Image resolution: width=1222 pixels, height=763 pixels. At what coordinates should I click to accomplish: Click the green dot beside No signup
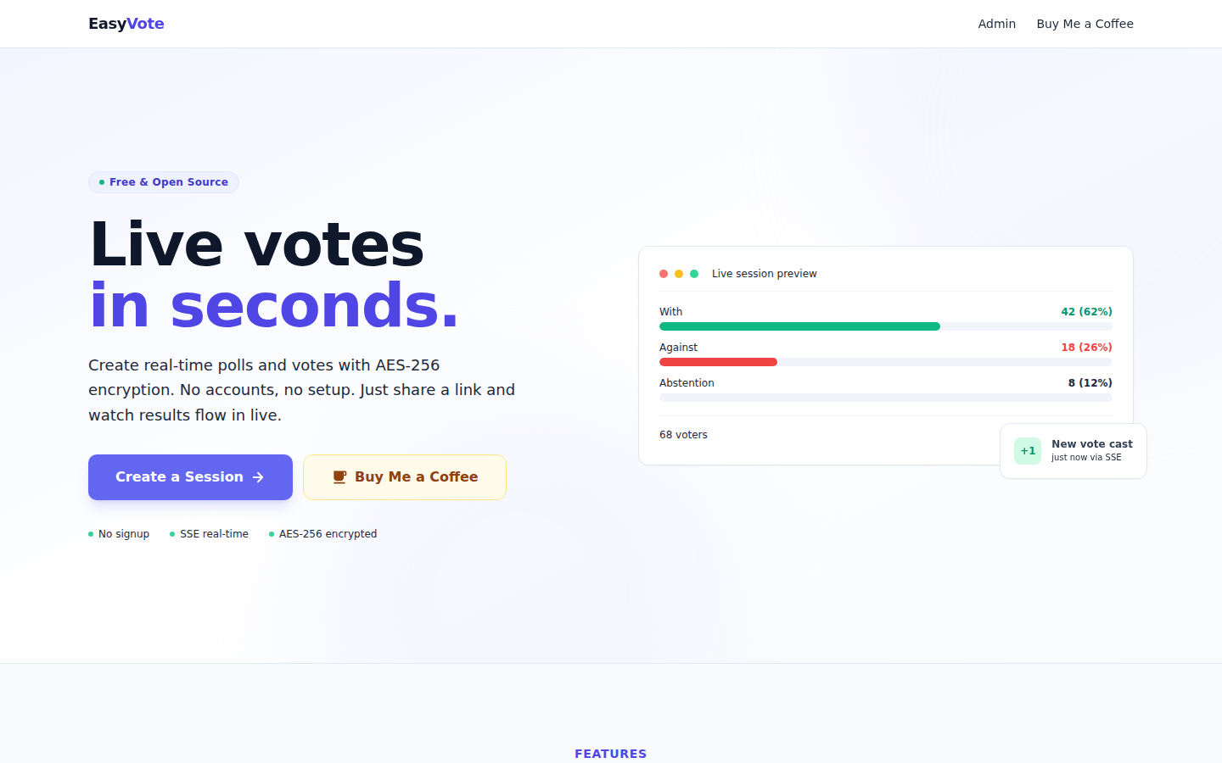pyautogui.click(x=91, y=534)
